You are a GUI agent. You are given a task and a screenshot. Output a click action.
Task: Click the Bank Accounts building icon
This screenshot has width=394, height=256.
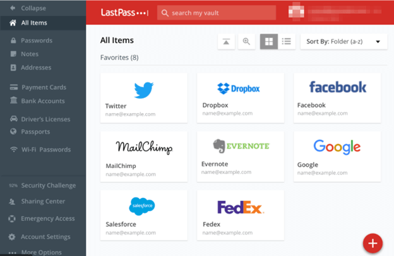[x=13, y=101]
